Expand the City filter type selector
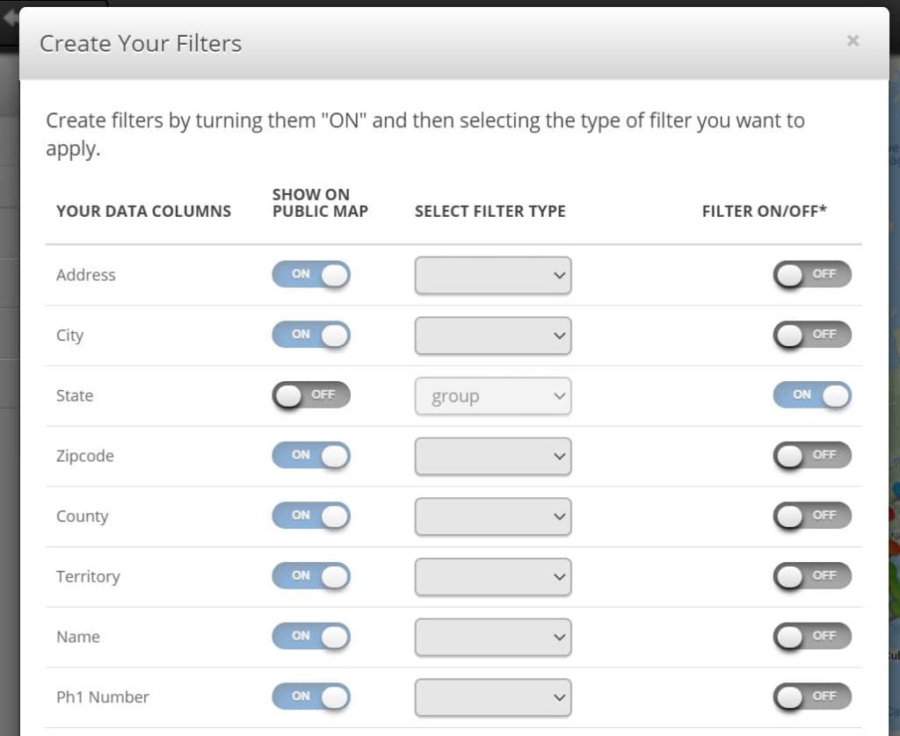Viewport: 900px width, 736px height. pyautogui.click(x=492, y=335)
